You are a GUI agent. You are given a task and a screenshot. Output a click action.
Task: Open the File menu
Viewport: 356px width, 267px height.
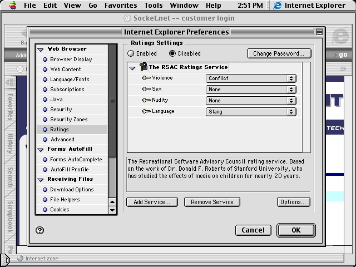[x=29, y=5]
